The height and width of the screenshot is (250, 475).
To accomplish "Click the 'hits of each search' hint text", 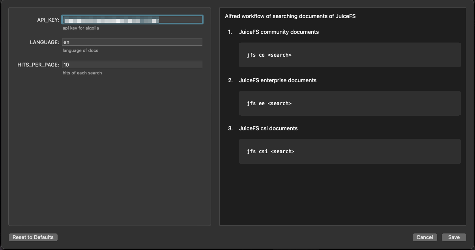I will [x=82, y=73].
